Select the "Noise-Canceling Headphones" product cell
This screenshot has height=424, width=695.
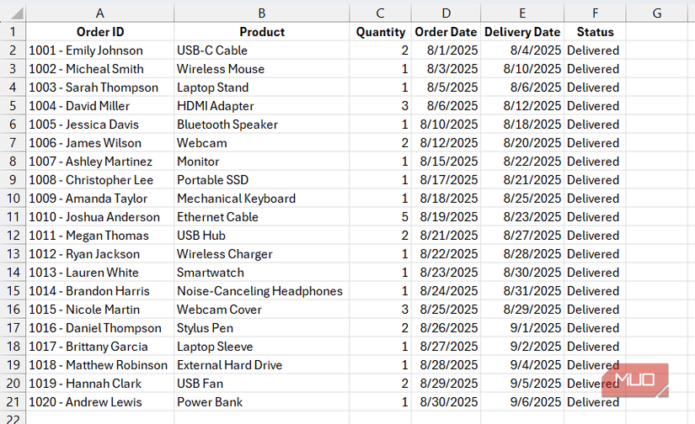point(259,291)
